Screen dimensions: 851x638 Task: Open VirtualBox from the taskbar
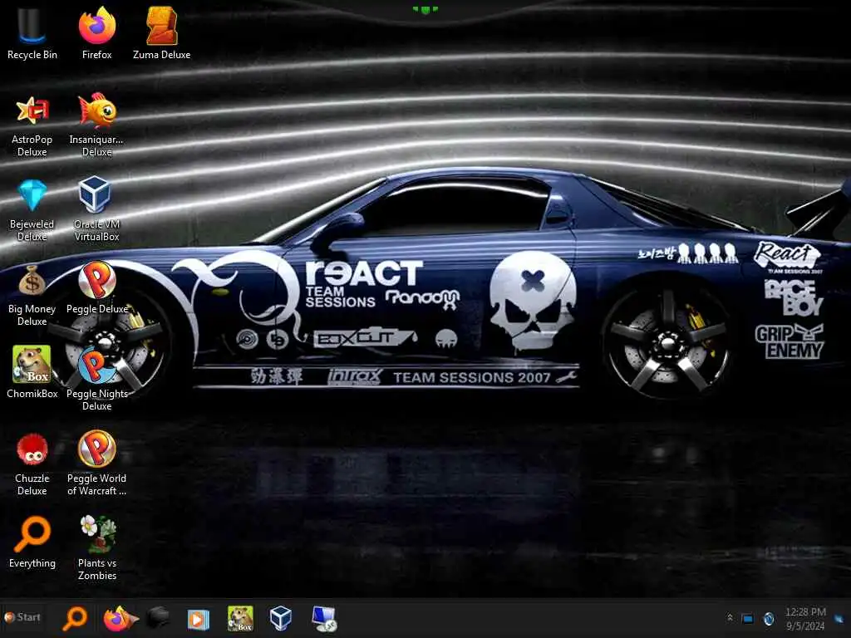(281, 618)
